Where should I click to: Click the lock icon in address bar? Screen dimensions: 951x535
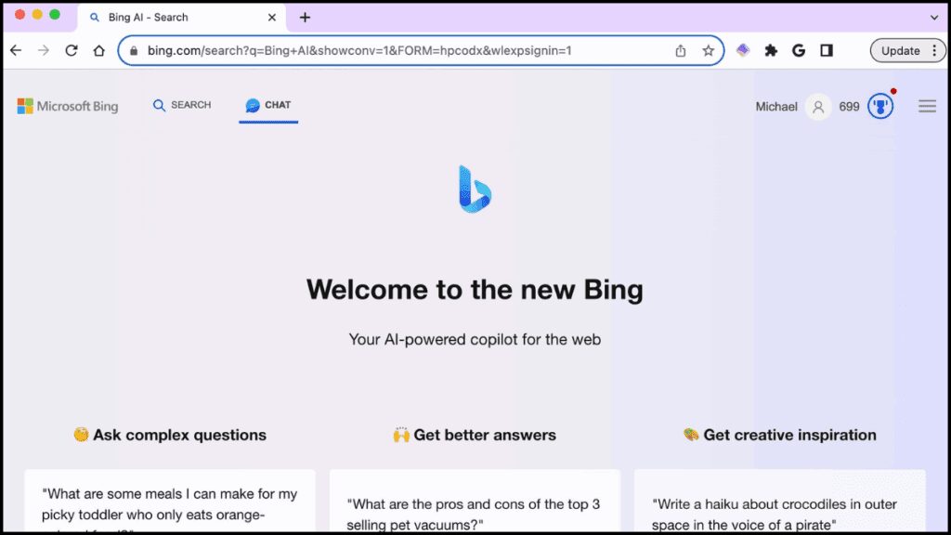[134, 50]
